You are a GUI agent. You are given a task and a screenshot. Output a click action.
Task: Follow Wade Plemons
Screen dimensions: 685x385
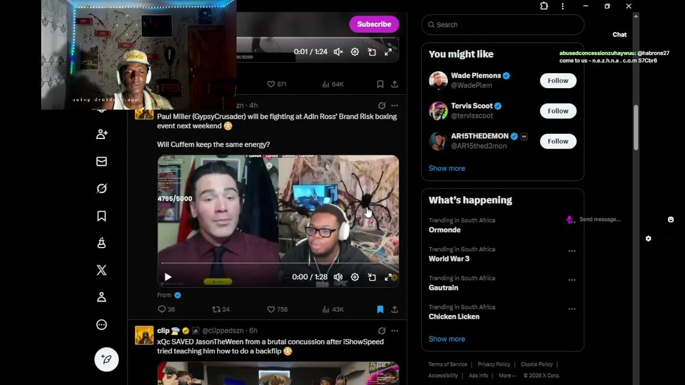tap(558, 80)
